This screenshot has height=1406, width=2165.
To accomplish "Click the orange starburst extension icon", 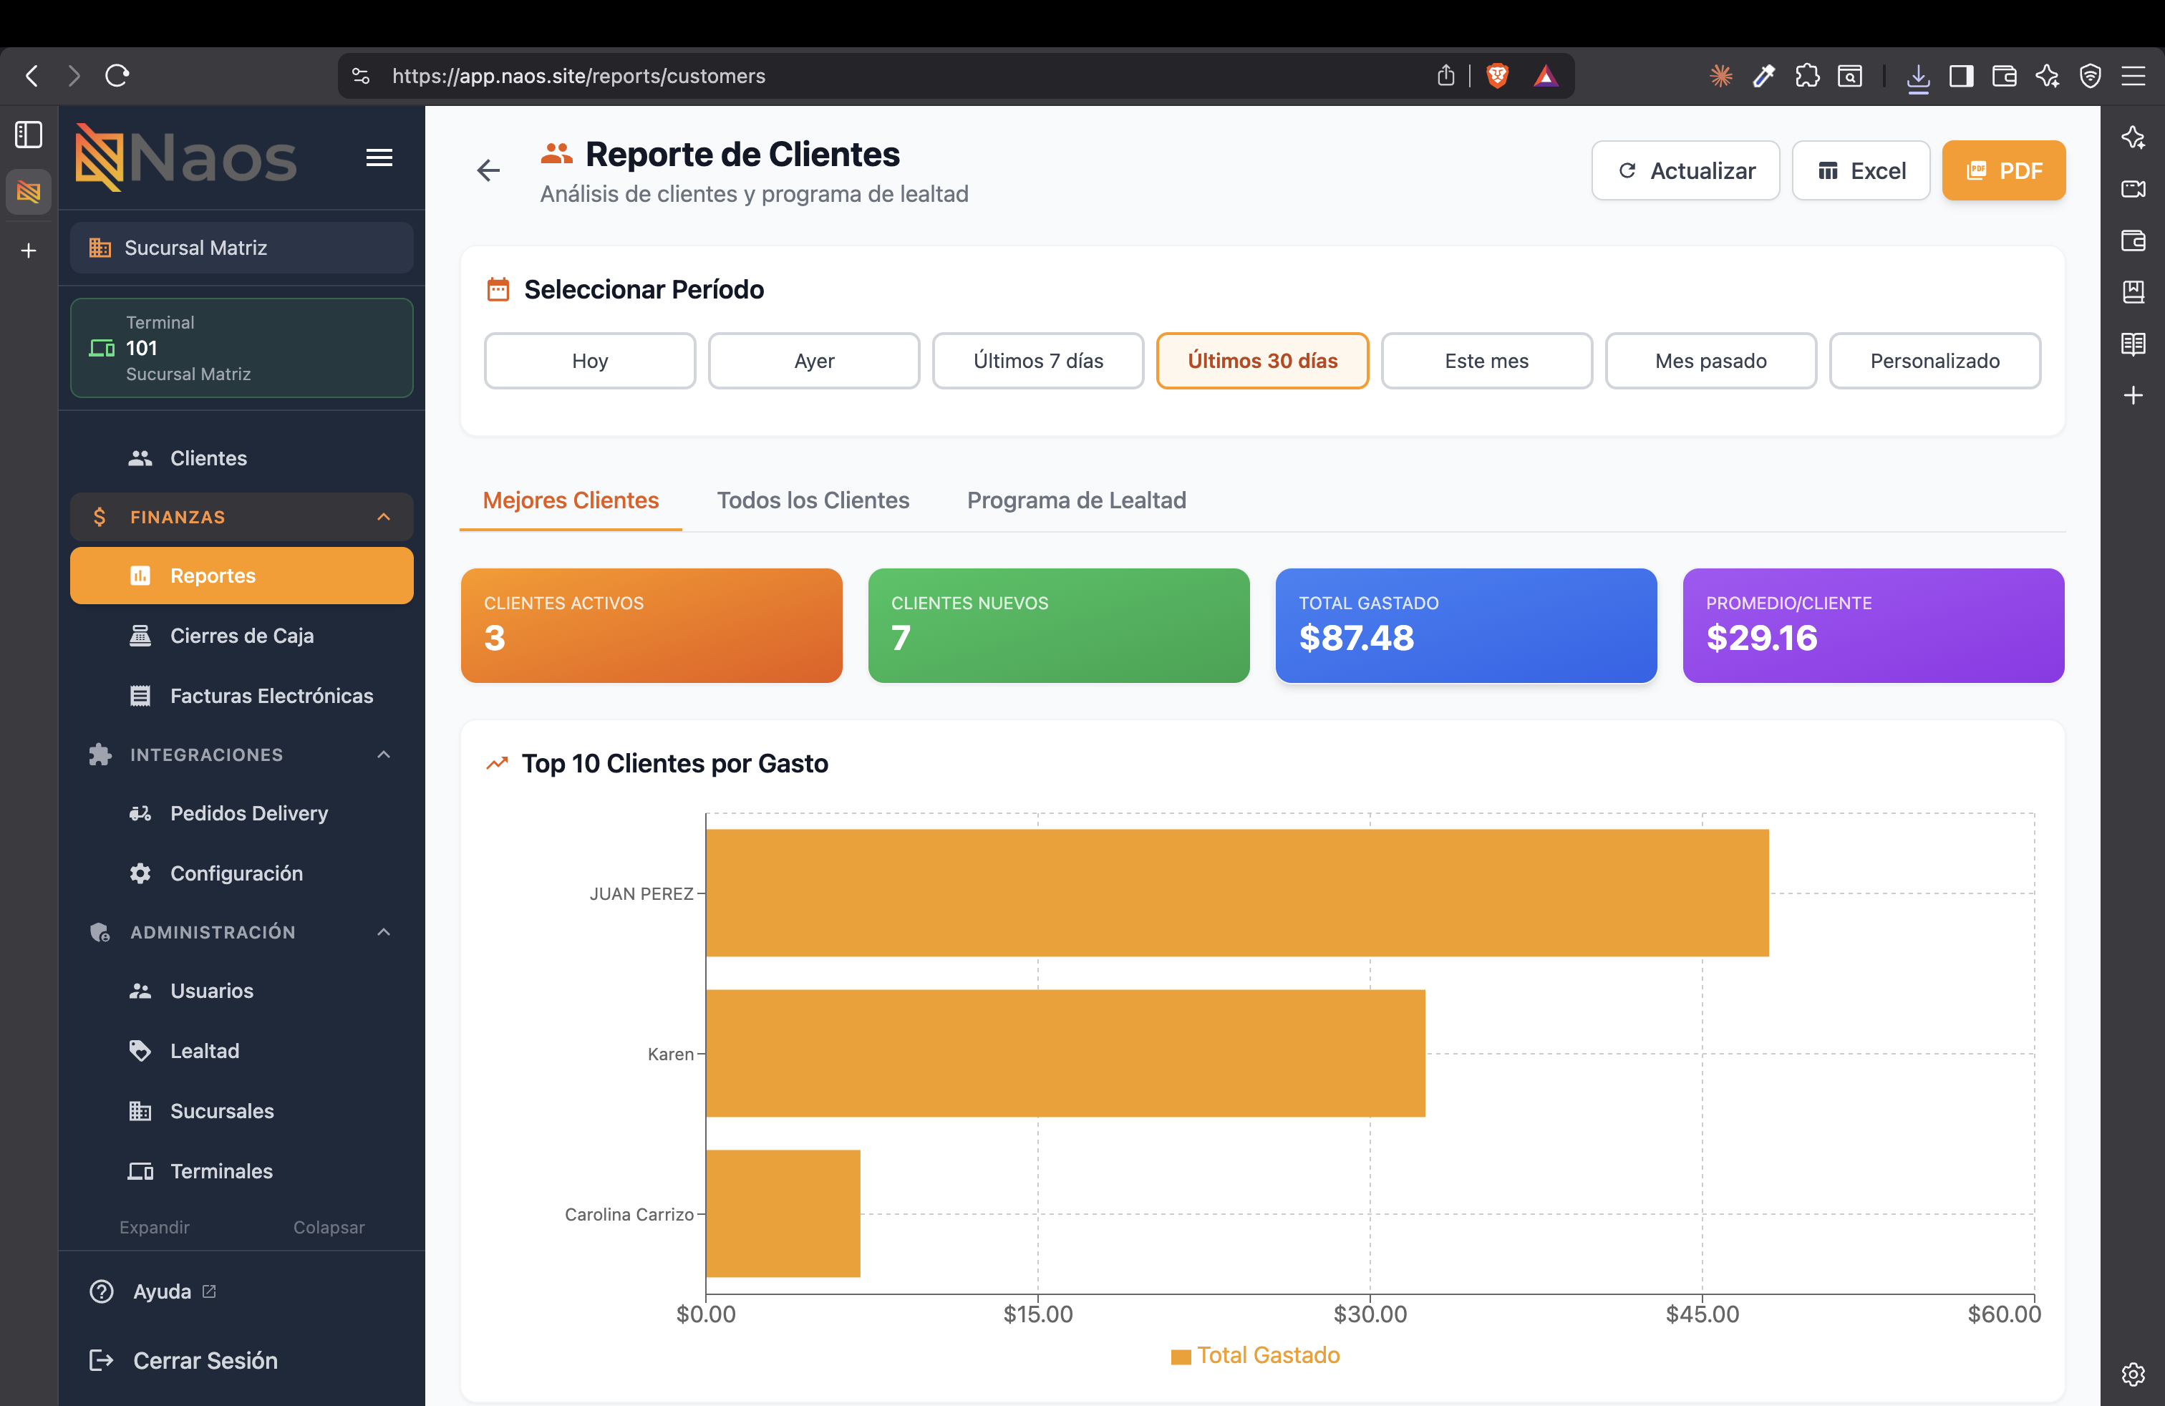I will 1720,75.
